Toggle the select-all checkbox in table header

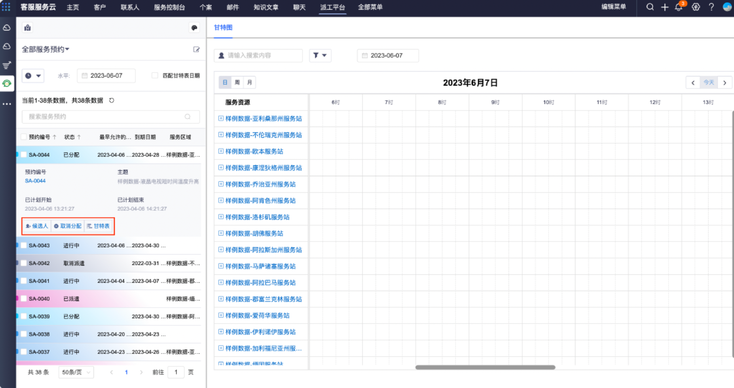(x=24, y=137)
